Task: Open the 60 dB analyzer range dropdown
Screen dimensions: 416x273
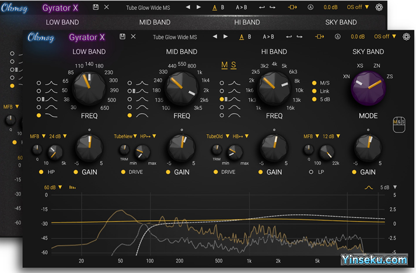Action: coord(54,188)
